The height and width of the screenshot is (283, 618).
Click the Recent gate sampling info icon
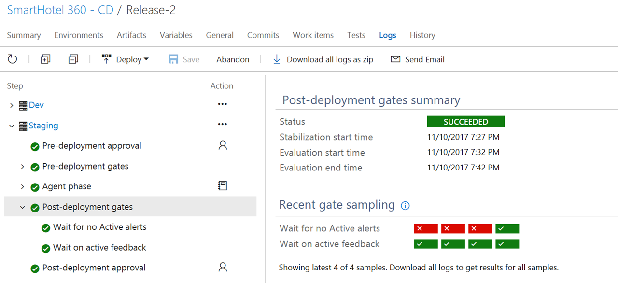tap(406, 206)
